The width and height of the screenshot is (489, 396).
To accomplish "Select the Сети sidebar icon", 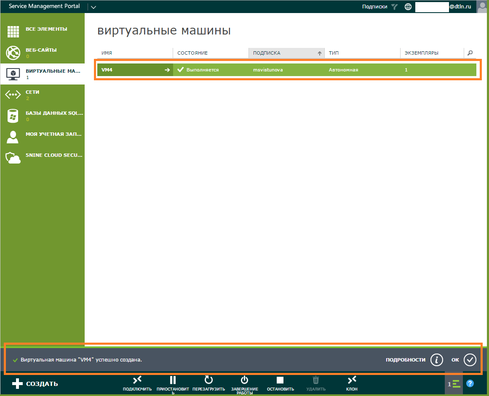I will point(12,95).
